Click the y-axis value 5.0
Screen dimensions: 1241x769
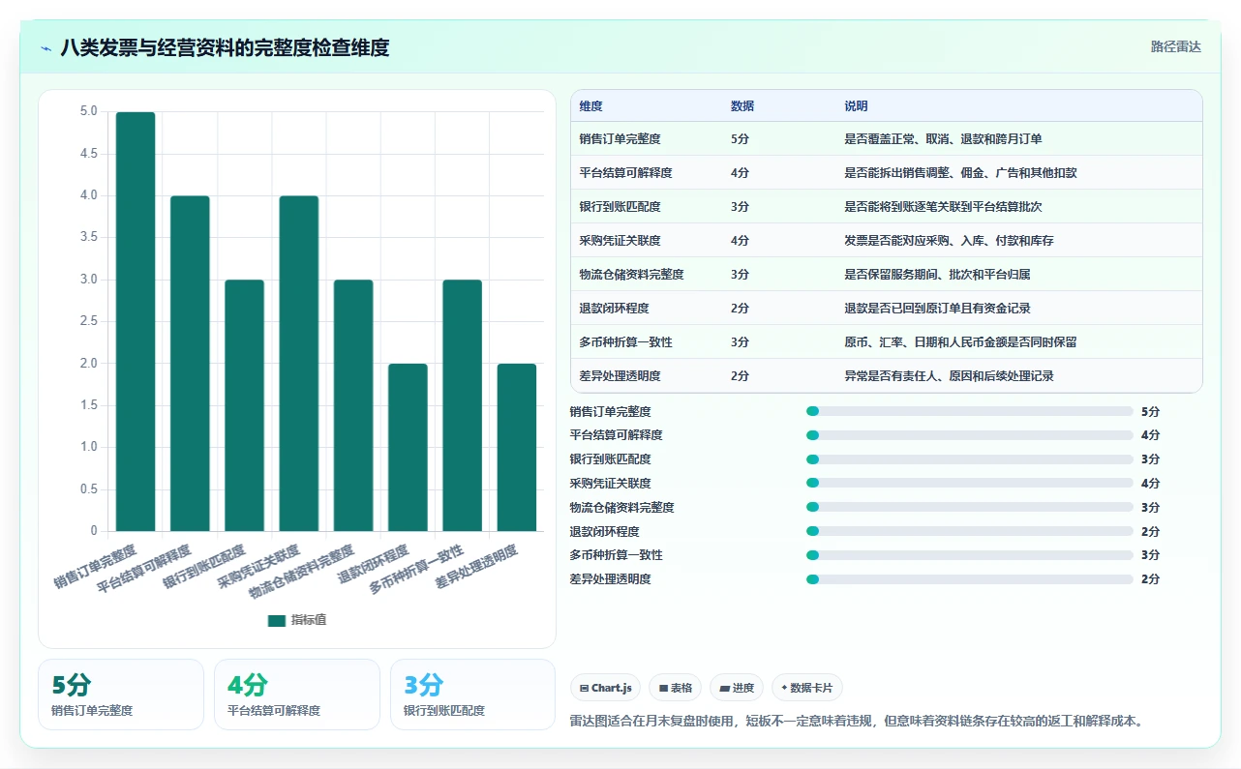(88, 112)
